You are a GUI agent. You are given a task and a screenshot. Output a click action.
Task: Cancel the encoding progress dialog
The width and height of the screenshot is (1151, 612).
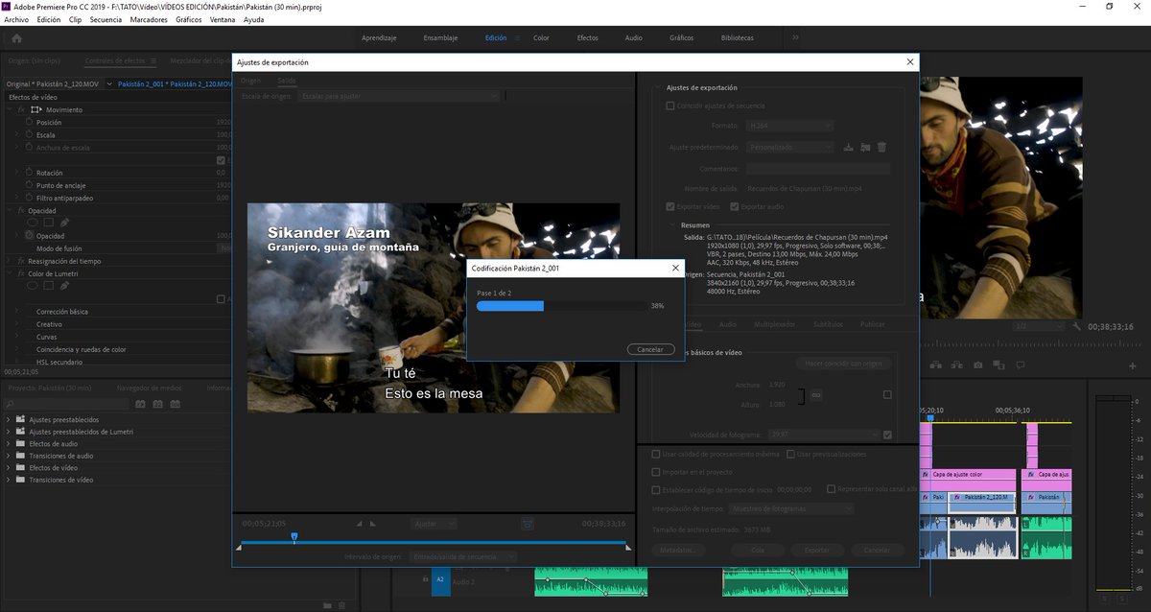point(650,349)
